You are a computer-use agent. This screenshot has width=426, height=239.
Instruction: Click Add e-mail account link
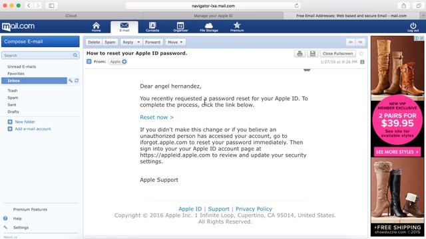pyautogui.click(x=33, y=129)
